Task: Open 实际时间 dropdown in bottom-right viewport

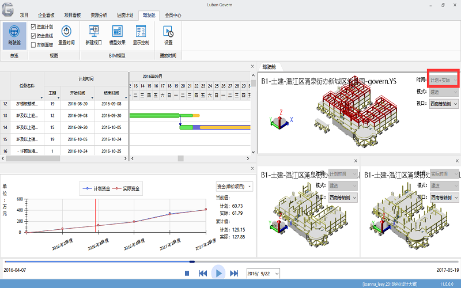Action: [444, 174]
